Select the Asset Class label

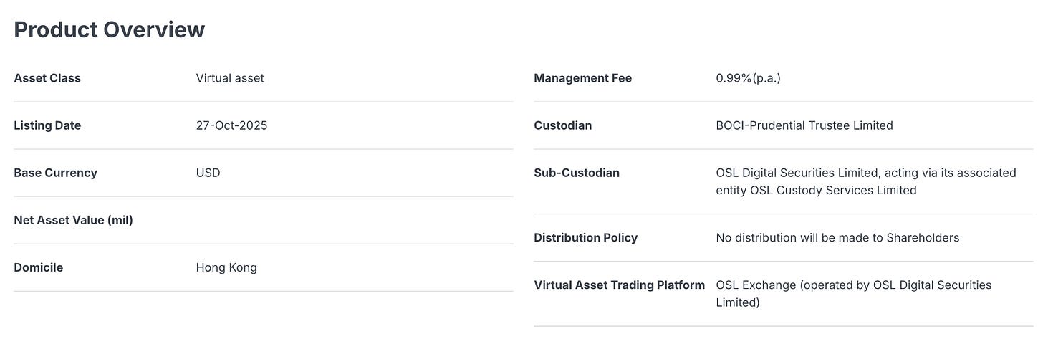tap(47, 78)
